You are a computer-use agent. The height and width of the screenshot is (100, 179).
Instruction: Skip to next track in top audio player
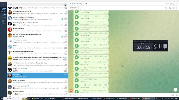click(75, 4)
